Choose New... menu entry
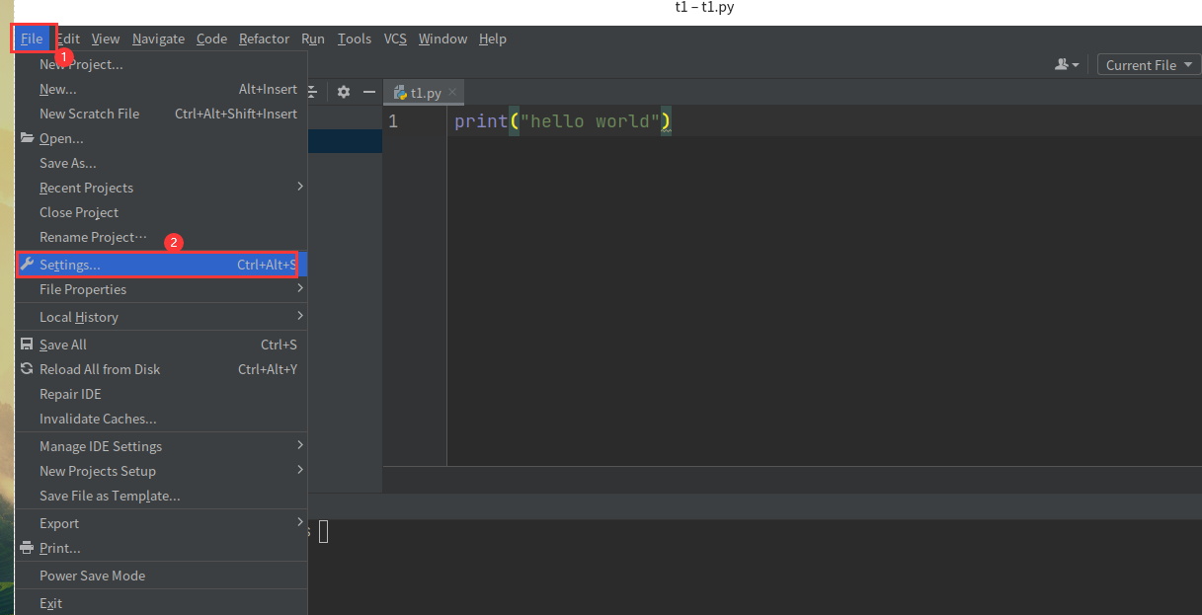The height and width of the screenshot is (615, 1202). 161,89
